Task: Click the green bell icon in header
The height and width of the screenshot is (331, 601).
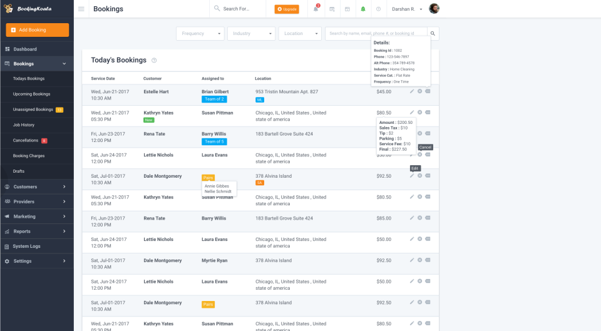Action: tap(363, 9)
